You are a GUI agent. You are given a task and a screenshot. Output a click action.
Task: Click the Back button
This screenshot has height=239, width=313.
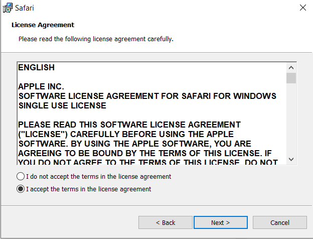[x=166, y=222]
